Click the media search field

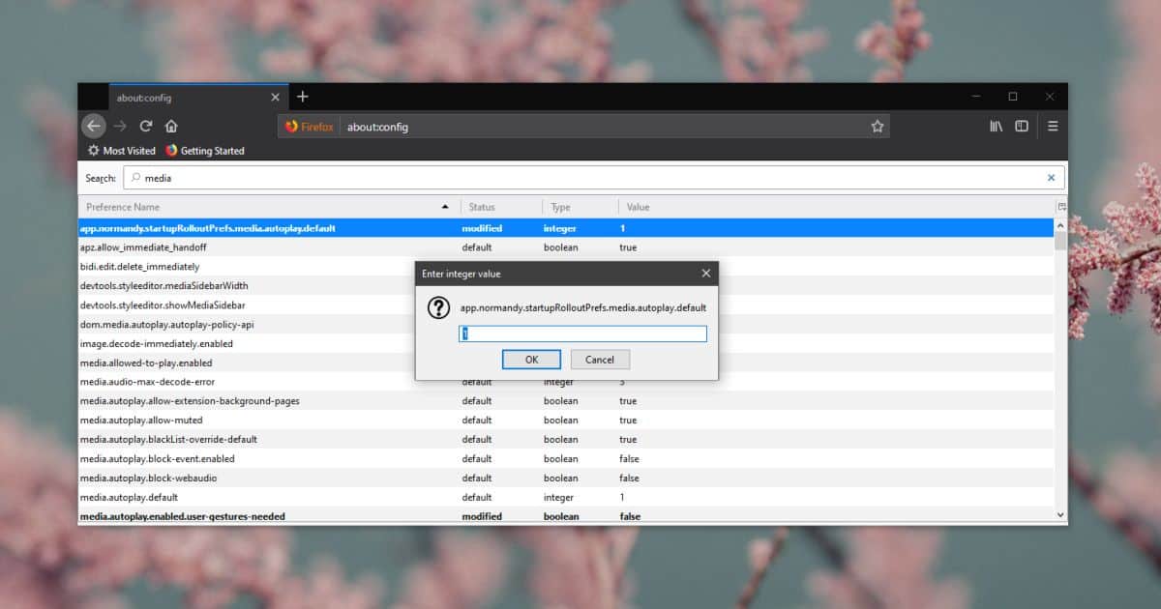(592, 178)
